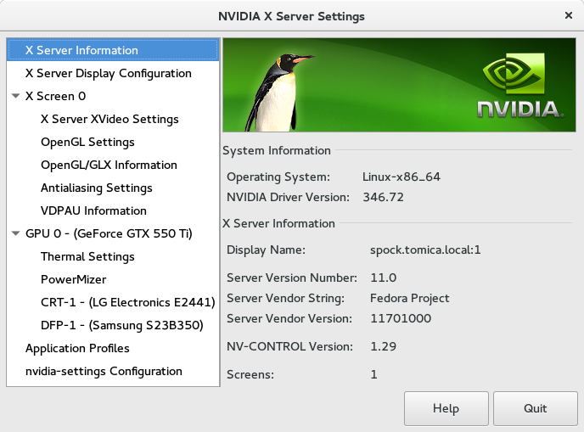This screenshot has width=584, height=432.
Task: Click the NV-CONTROL version value 1.29
Action: pos(384,346)
